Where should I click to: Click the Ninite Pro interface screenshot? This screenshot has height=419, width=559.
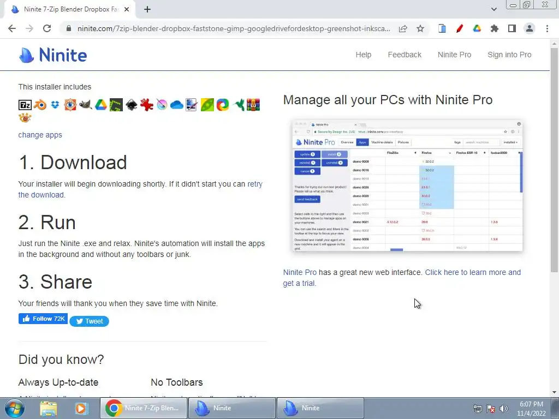click(x=407, y=185)
